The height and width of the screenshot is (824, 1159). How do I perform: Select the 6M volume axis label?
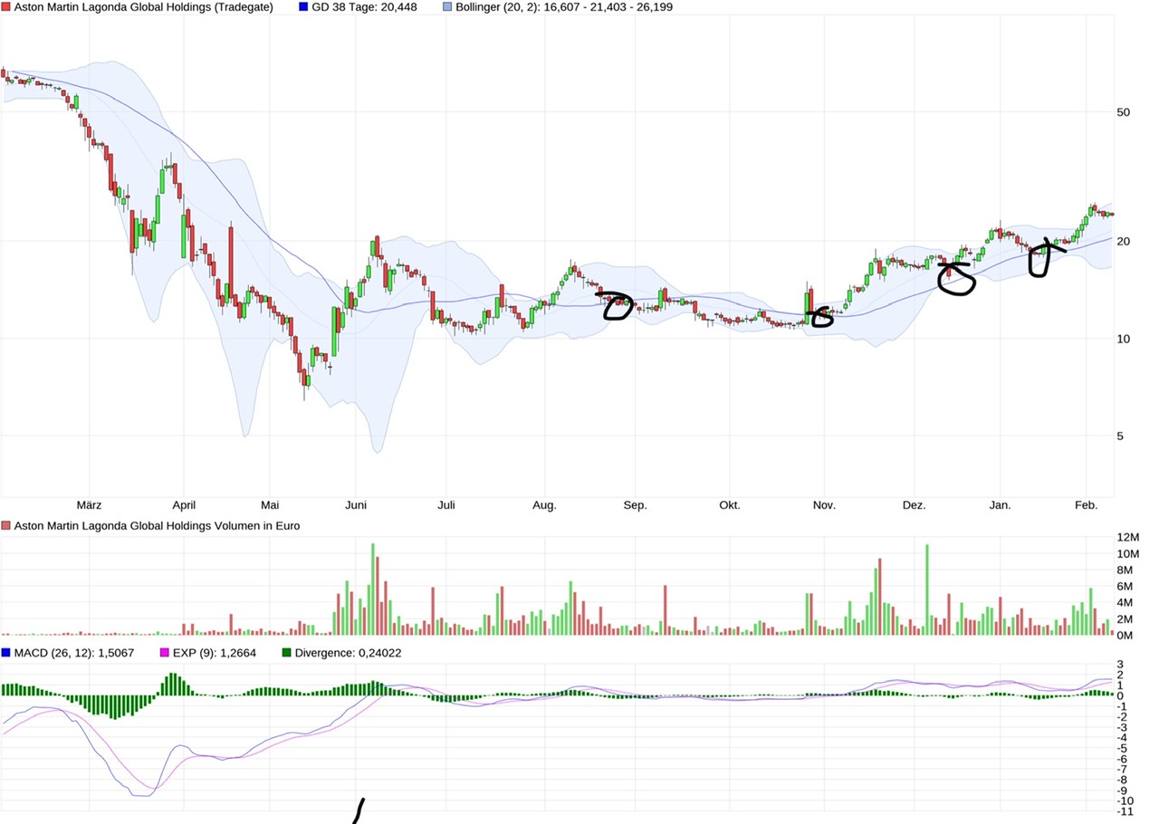[1125, 587]
